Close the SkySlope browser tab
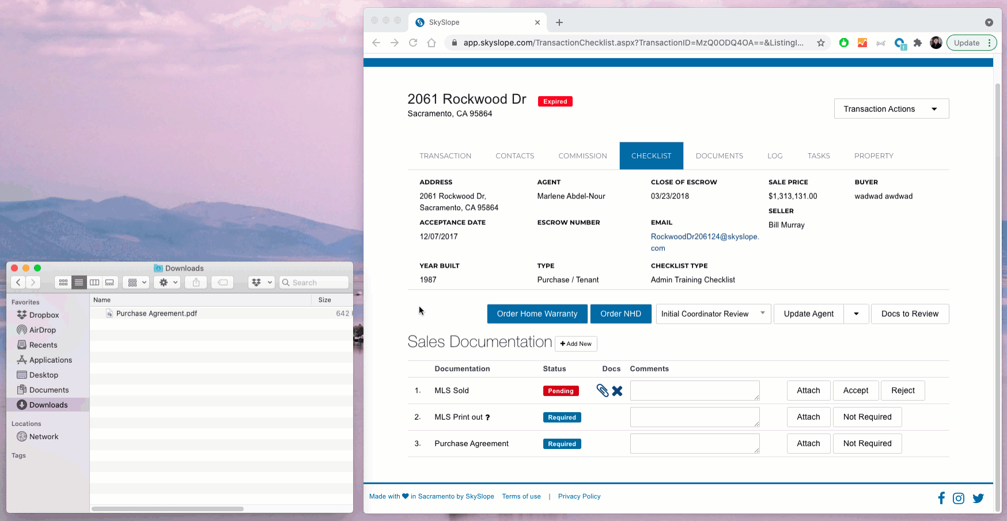 [x=537, y=22]
